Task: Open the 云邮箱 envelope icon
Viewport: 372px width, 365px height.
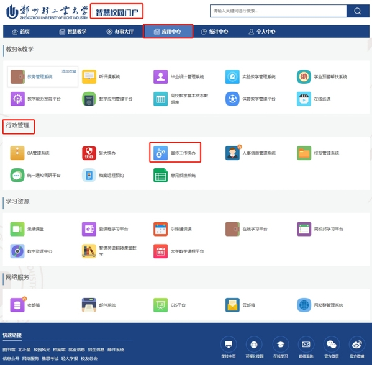Action: coord(232,305)
